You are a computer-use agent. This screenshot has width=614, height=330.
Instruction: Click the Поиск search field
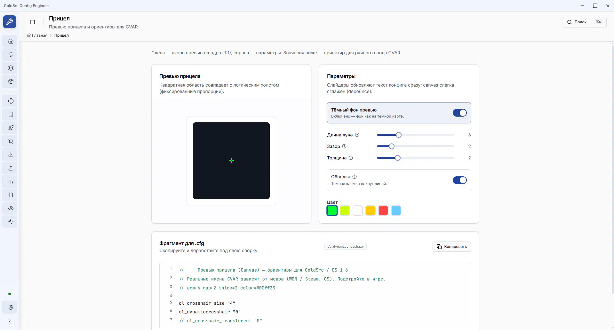(x=584, y=22)
